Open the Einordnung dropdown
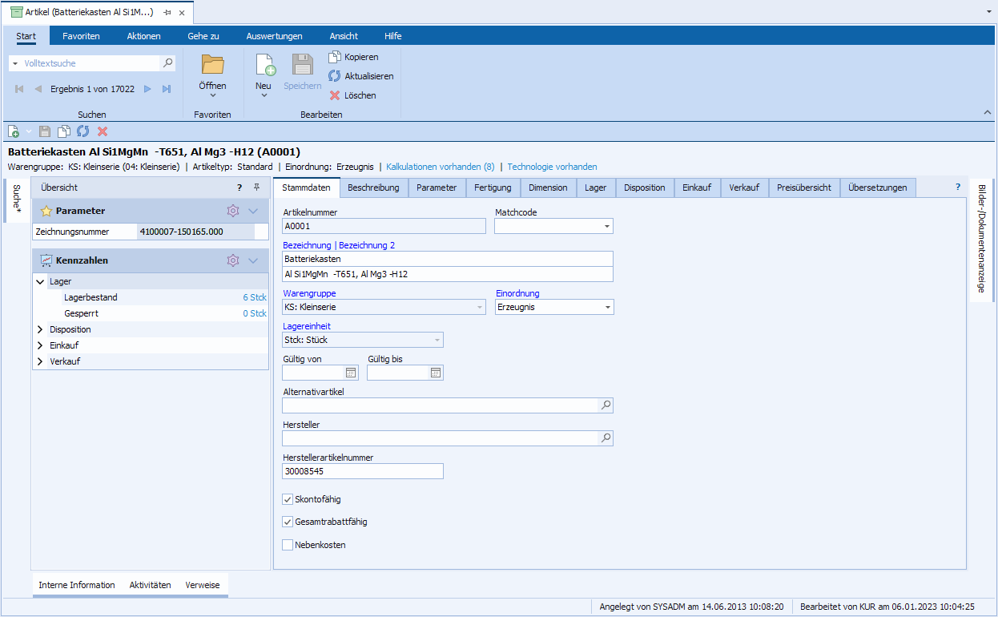 click(x=607, y=307)
